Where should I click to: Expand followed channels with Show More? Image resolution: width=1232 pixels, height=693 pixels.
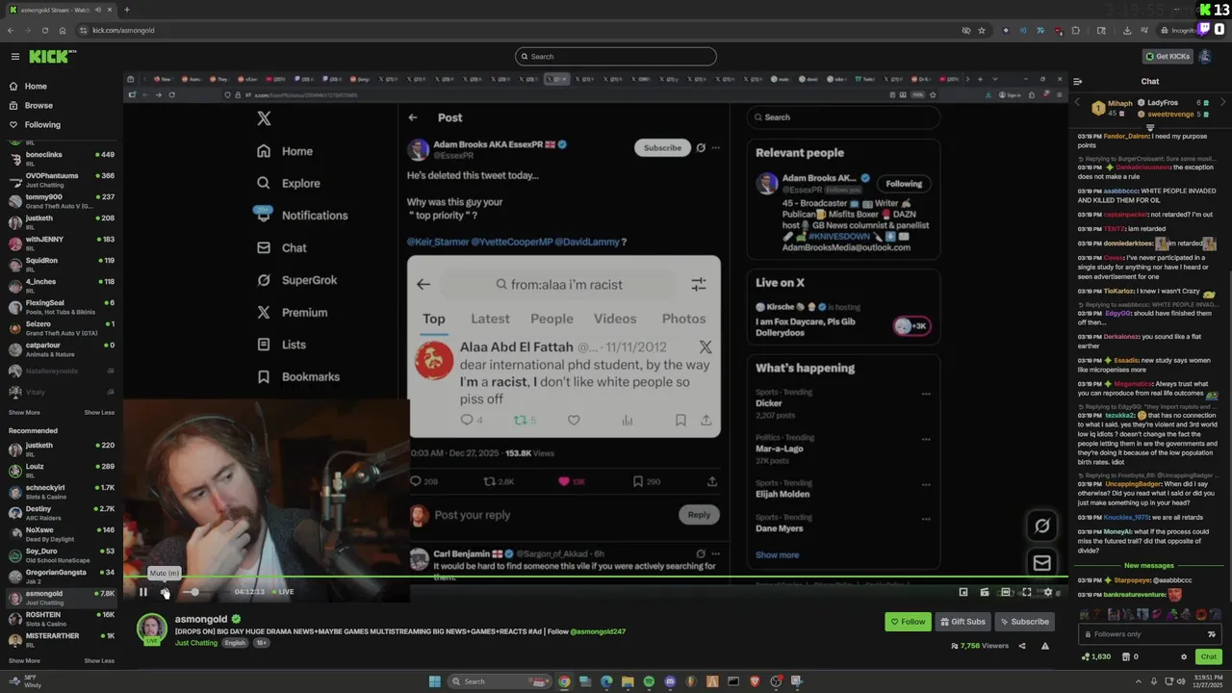pyautogui.click(x=24, y=412)
